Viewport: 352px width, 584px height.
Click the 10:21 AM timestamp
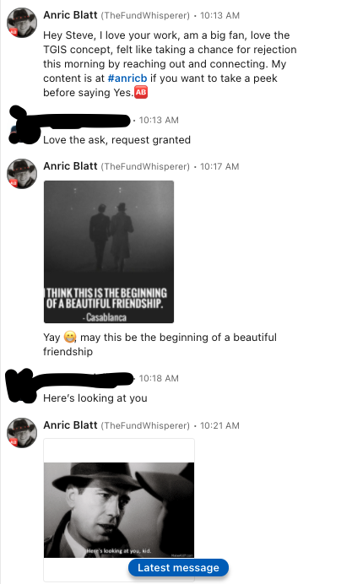click(219, 425)
